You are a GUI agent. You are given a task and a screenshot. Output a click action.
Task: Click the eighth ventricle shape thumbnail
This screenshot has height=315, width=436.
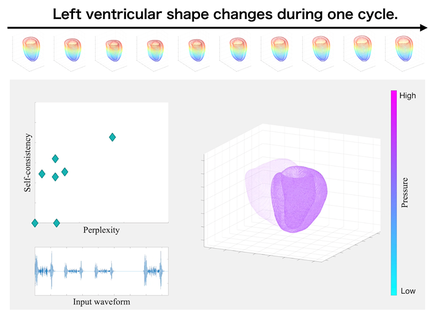(321, 49)
